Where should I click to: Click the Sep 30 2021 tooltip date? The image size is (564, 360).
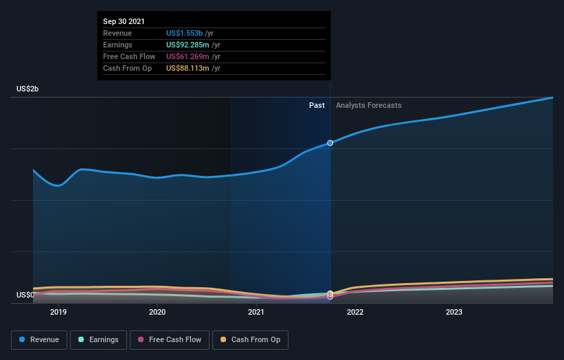[x=124, y=21]
